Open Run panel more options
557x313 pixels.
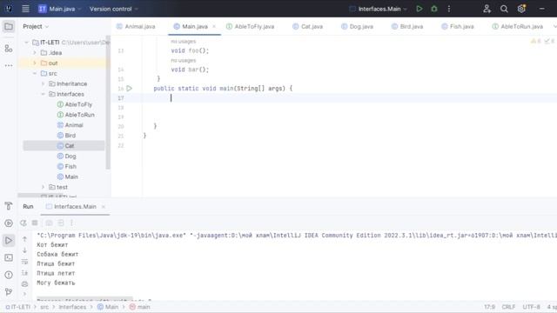tap(71, 223)
